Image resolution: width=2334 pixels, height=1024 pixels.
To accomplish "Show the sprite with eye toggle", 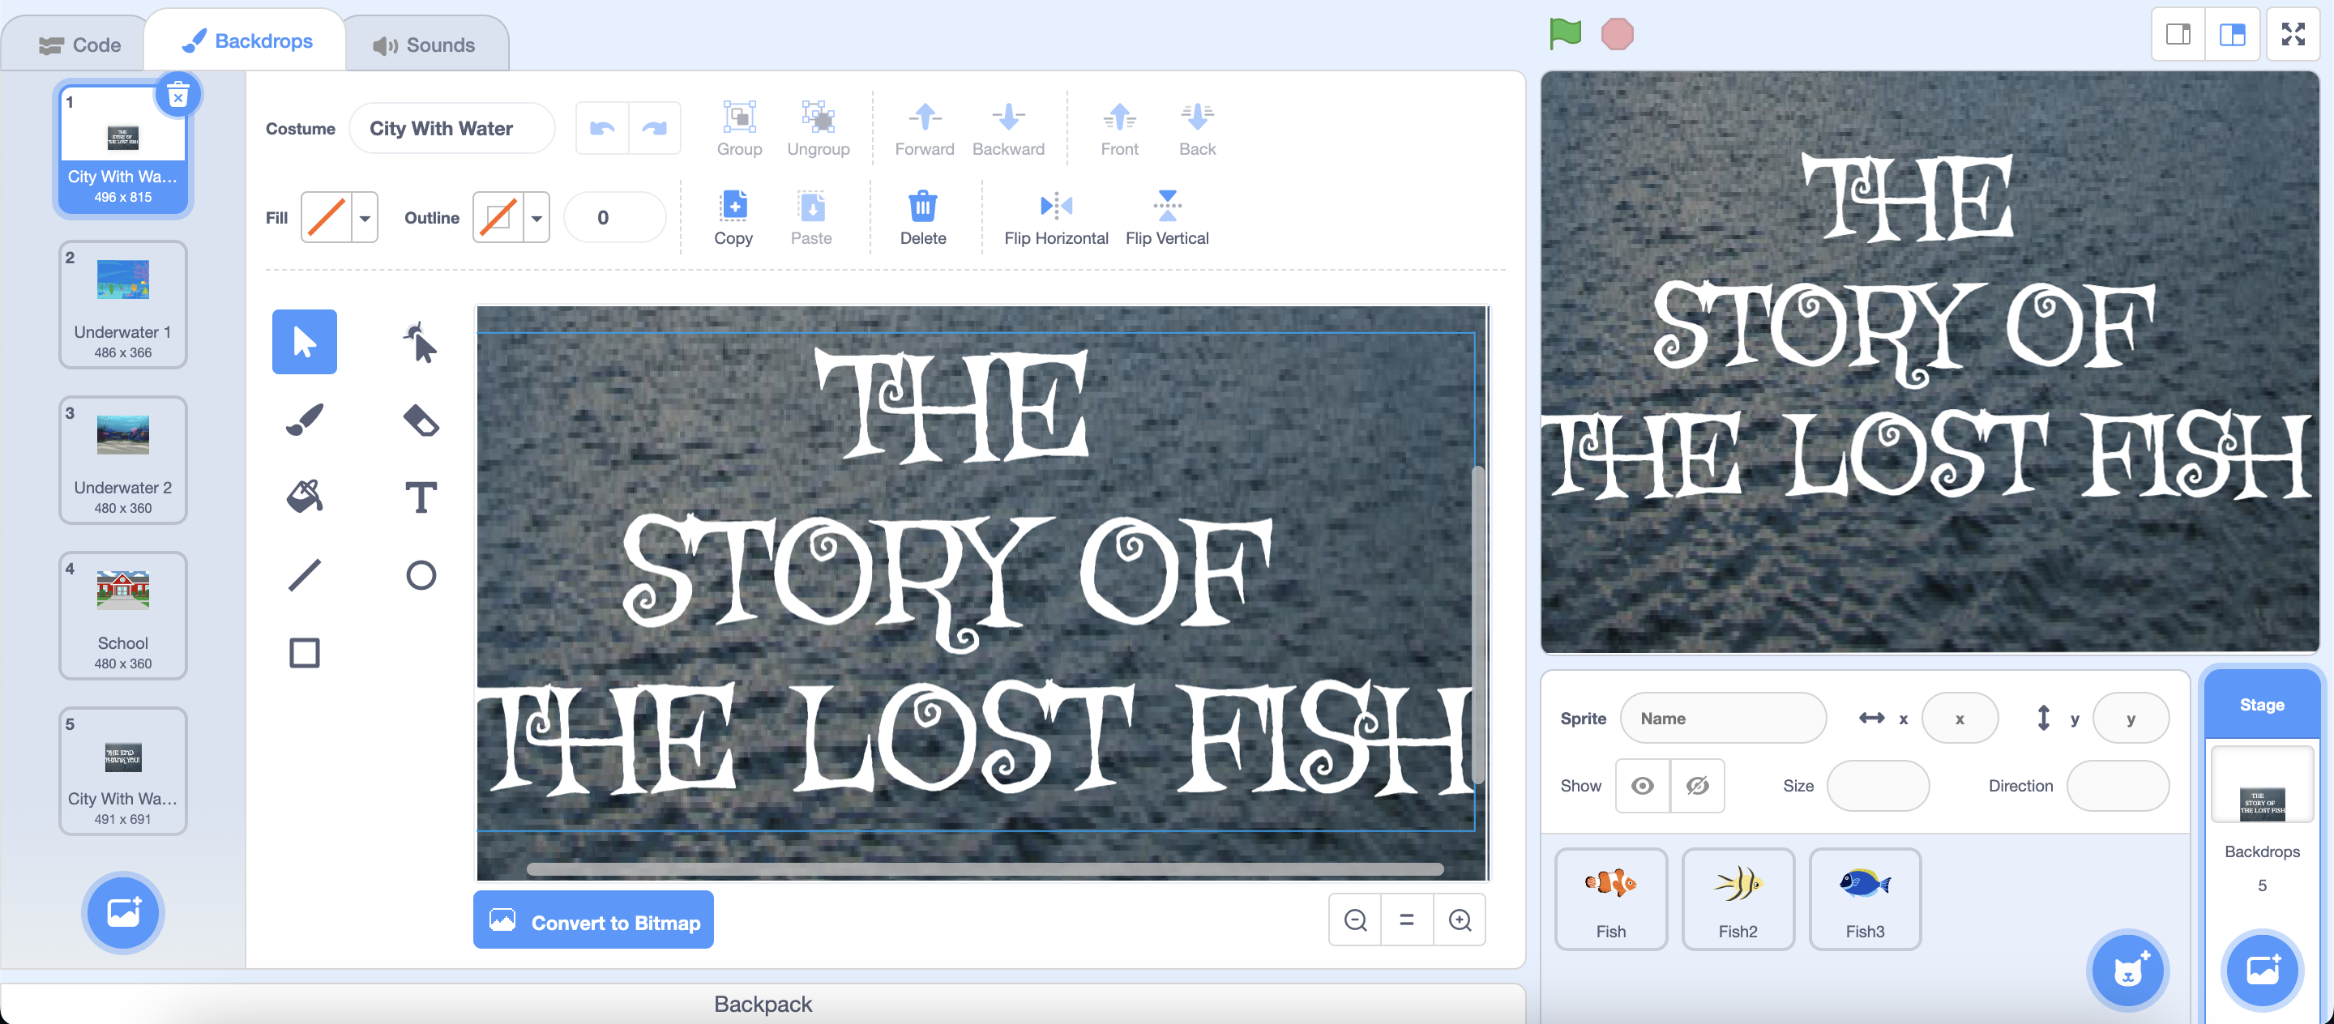I will (1644, 786).
